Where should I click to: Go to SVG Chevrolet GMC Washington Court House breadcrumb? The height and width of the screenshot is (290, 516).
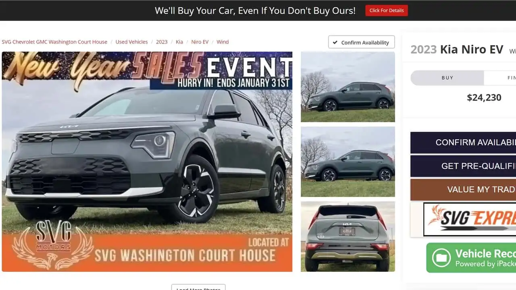pos(54,42)
